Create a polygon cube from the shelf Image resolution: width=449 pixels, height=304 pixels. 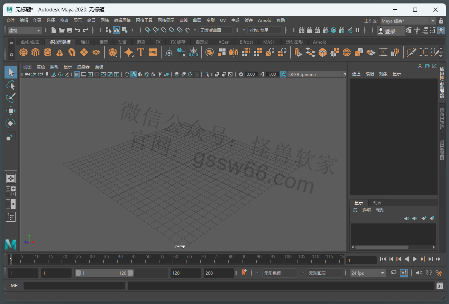point(36,52)
